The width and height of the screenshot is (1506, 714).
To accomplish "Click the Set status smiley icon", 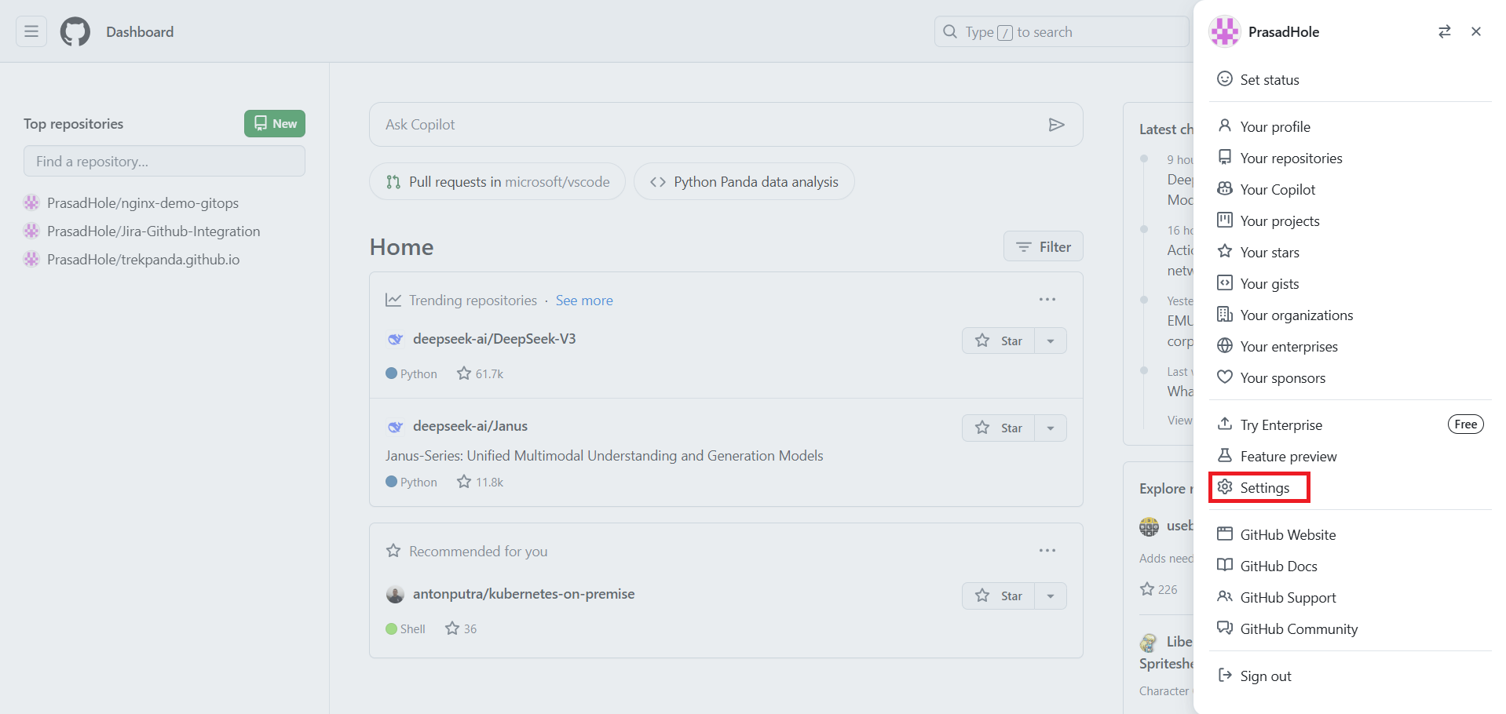I will click(1225, 78).
